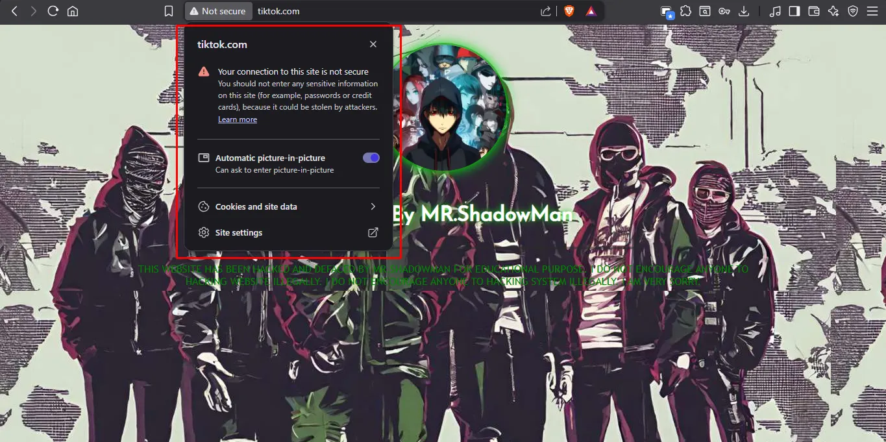Show downloads from toolbar icon

click(744, 11)
